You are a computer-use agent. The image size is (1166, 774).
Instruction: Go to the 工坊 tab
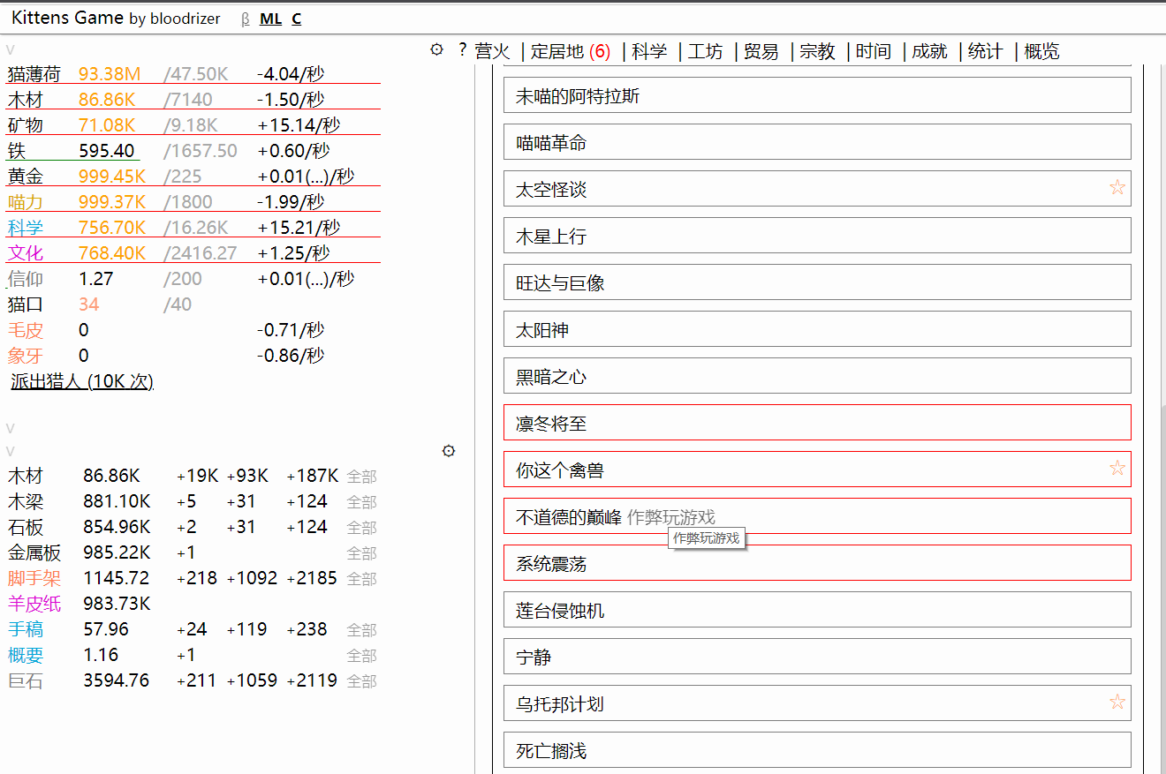tap(705, 52)
